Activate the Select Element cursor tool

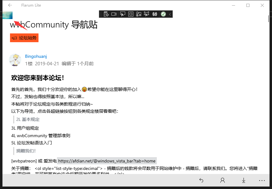(123, 14)
